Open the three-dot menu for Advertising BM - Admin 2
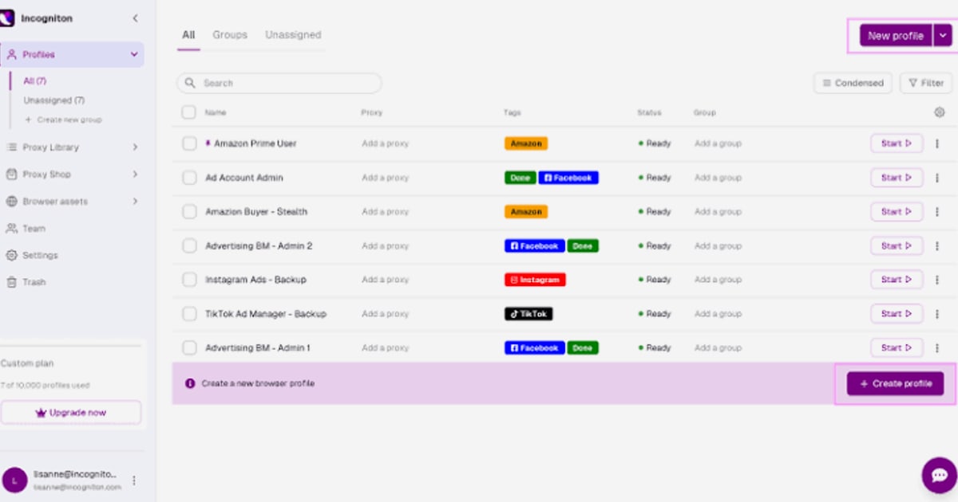The width and height of the screenshot is (958, 502). click(937, 246)
